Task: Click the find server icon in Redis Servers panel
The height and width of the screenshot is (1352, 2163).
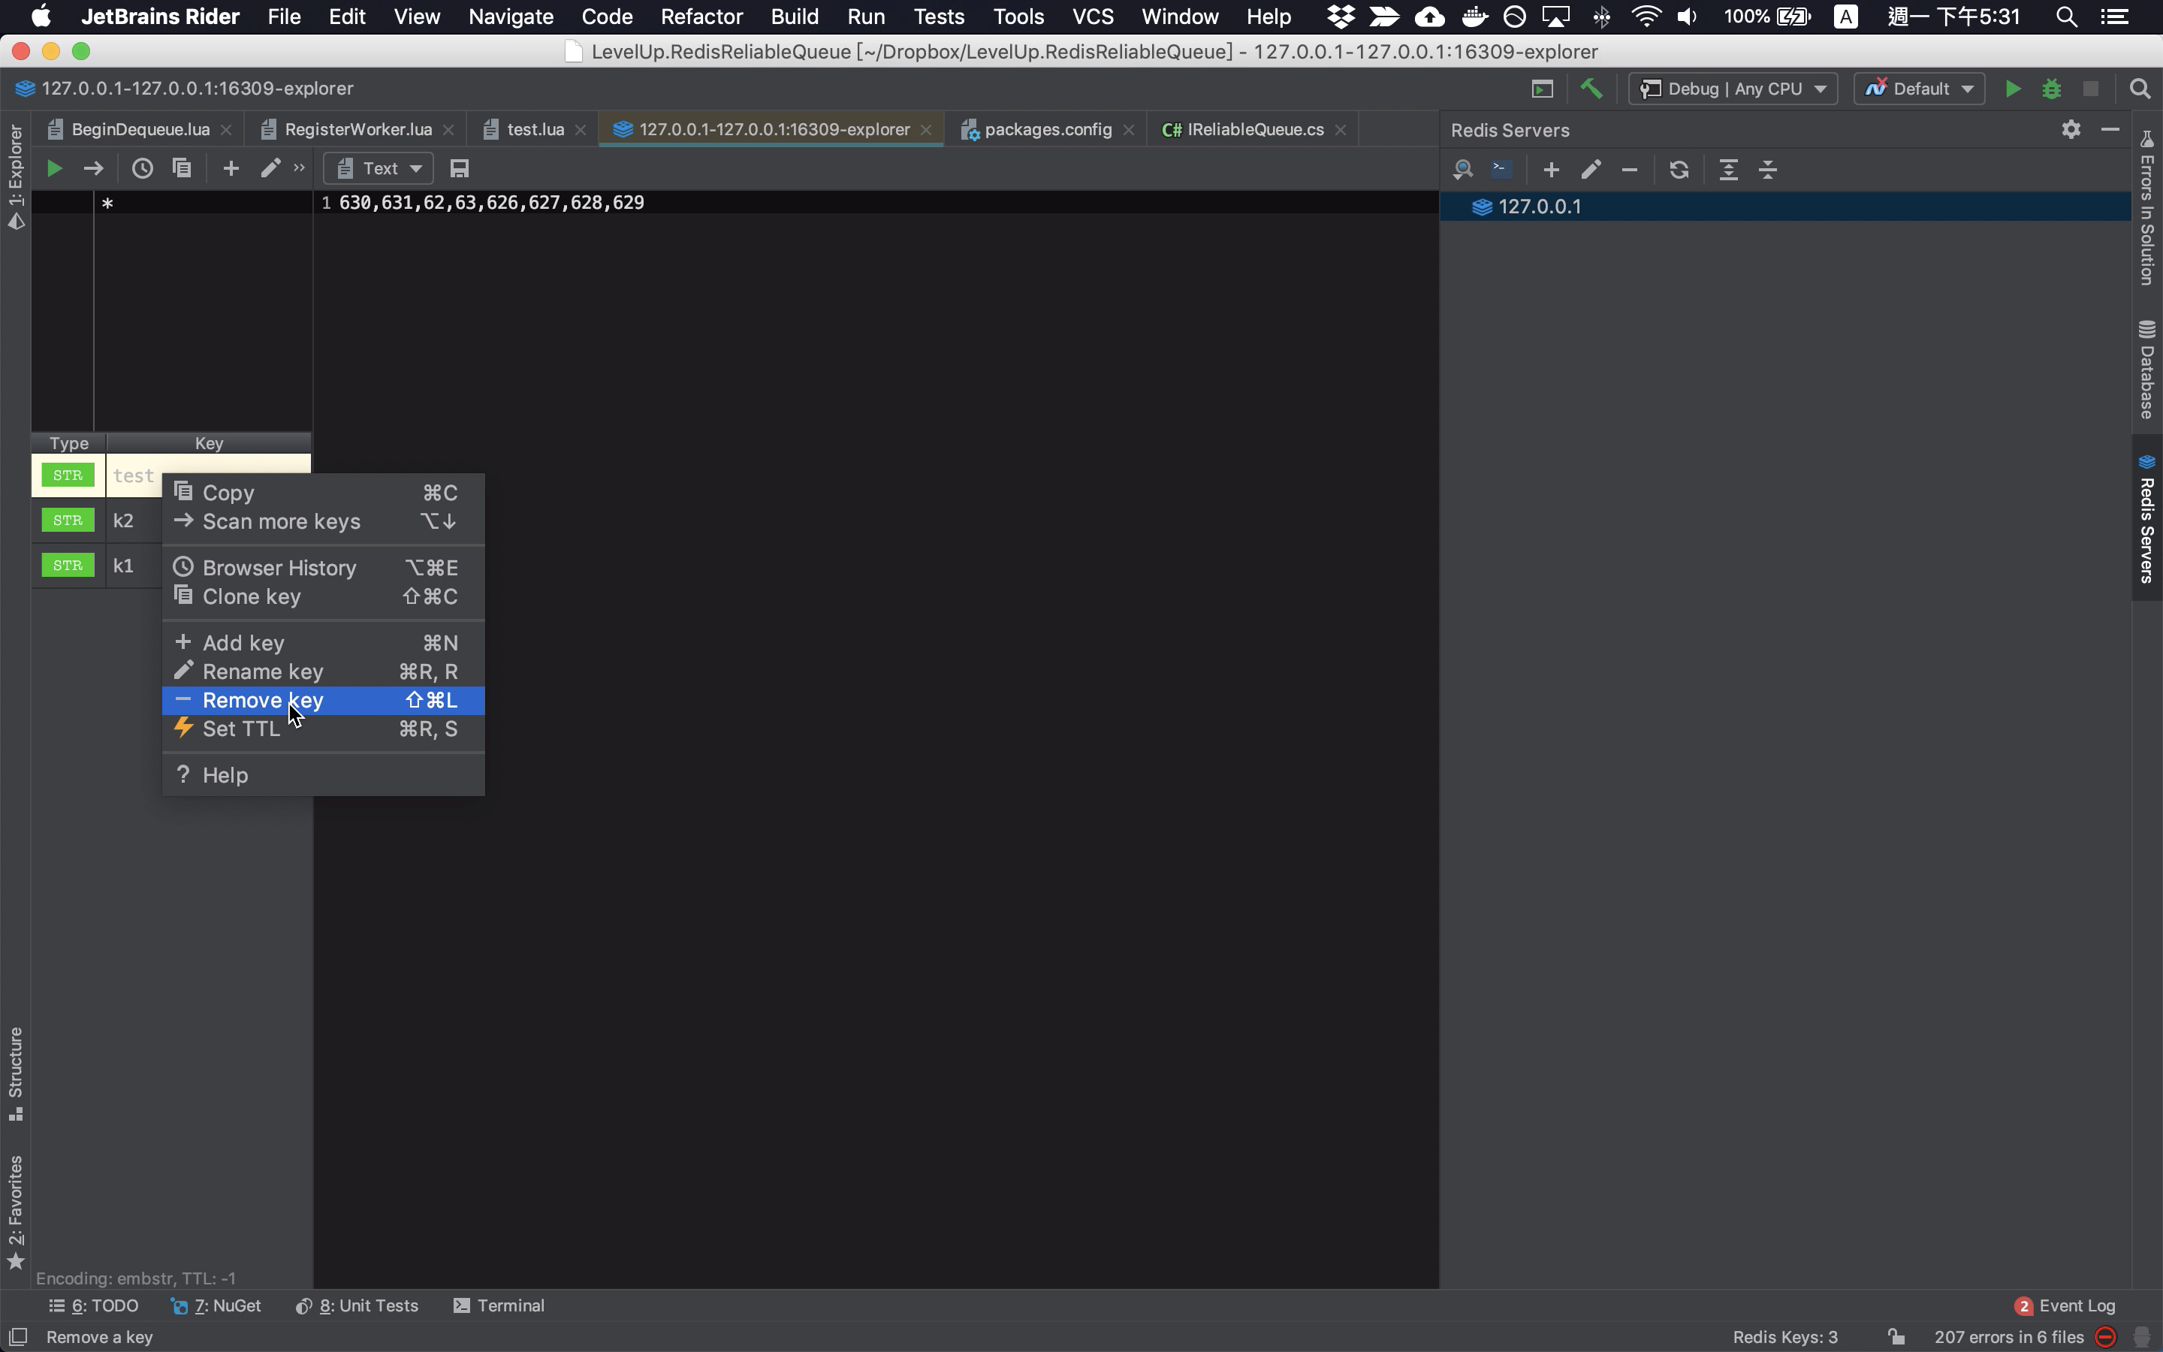Action: tap(1462, 169)
